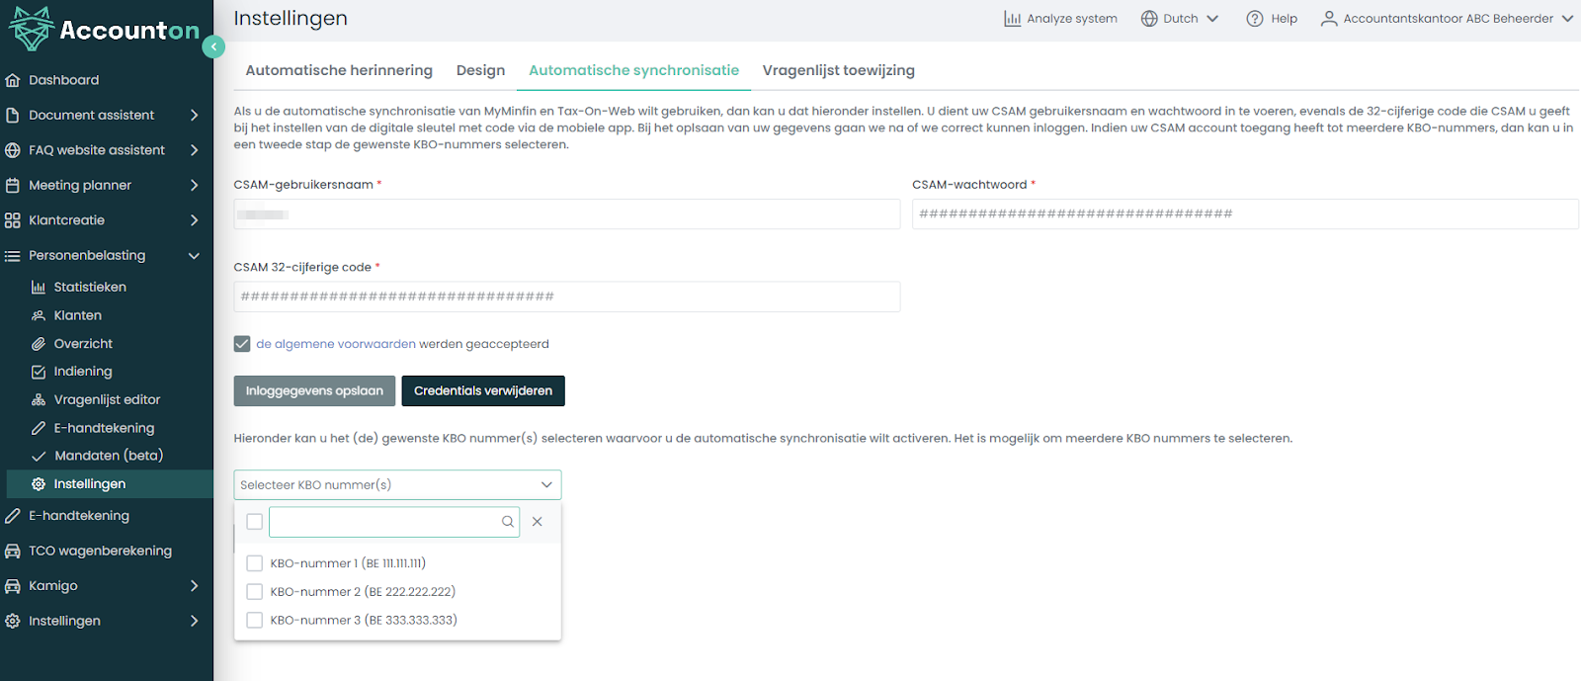Check KBO-nummer 3 (BE 333.333.333)
Viewport: 1581px width, 681px height.
click(255, 621)
